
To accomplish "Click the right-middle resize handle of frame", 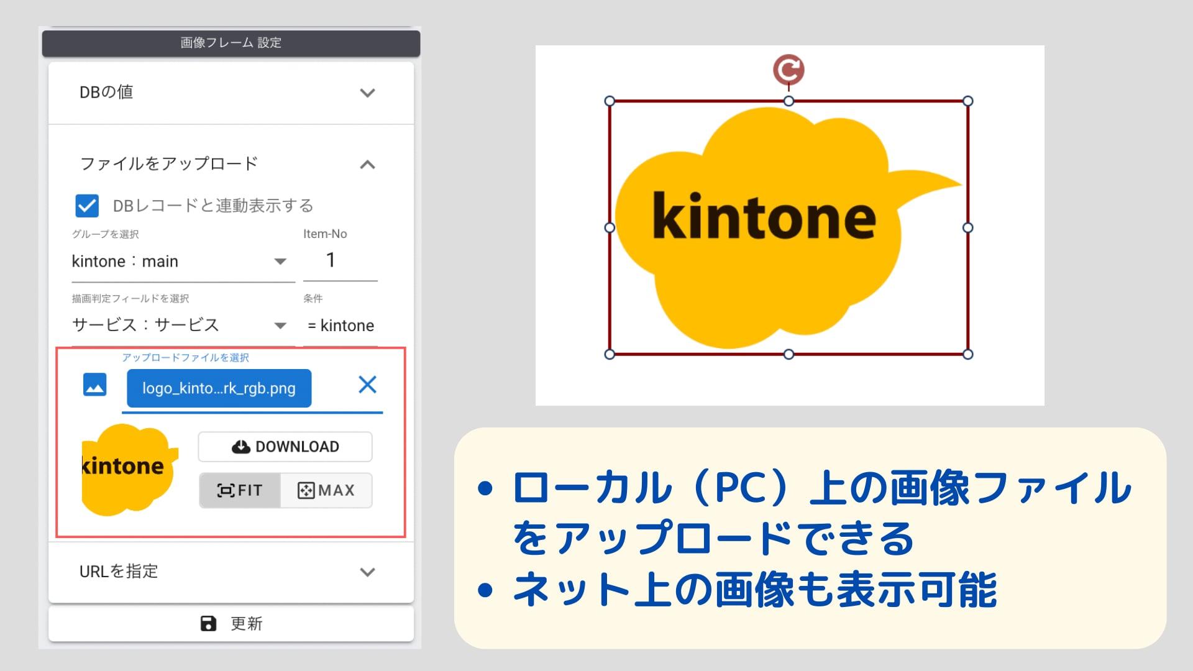I will click(967, 228).
